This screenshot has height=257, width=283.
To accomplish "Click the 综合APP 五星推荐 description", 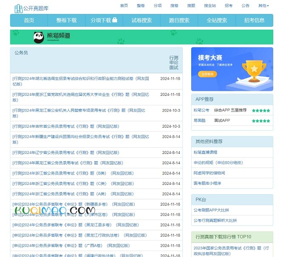I will coord(230,110).
